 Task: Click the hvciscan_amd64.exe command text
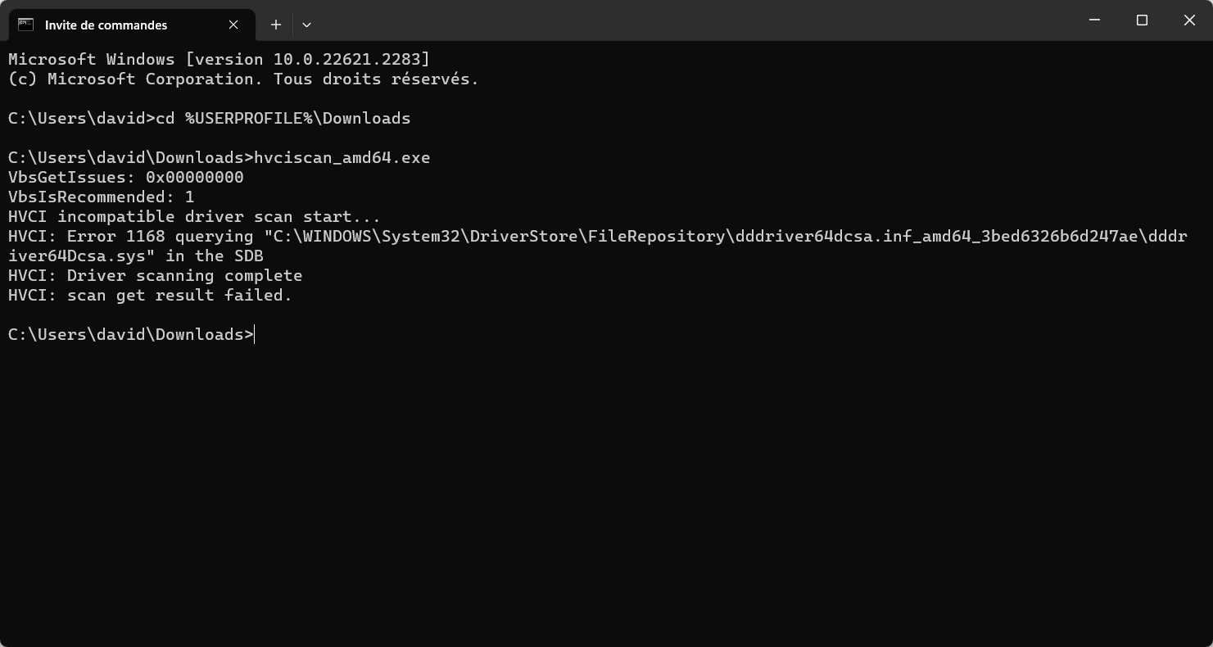(342, 158)
